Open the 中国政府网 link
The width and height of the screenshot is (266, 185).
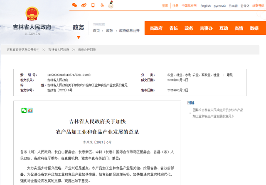(x=189, y=6)
